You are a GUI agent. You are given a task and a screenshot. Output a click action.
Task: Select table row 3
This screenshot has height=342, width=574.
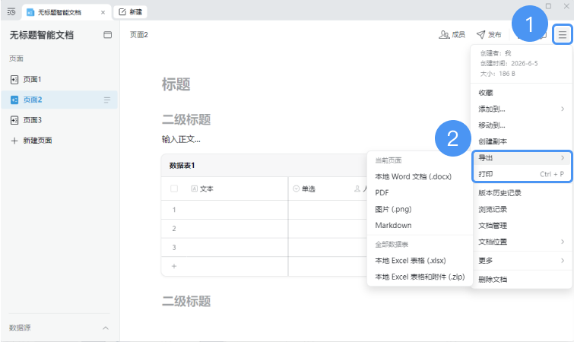pos(174,248)
